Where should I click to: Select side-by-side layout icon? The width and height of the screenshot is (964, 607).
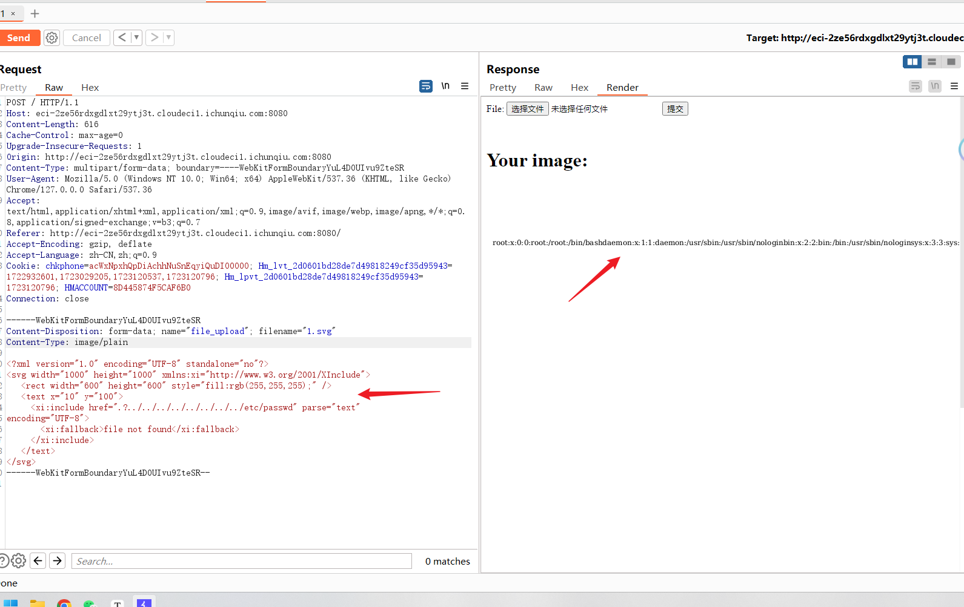click(912, 62)
